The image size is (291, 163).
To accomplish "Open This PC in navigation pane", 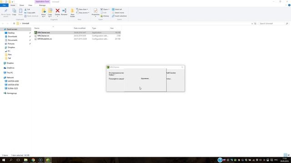I will click(x=10, y=73).
